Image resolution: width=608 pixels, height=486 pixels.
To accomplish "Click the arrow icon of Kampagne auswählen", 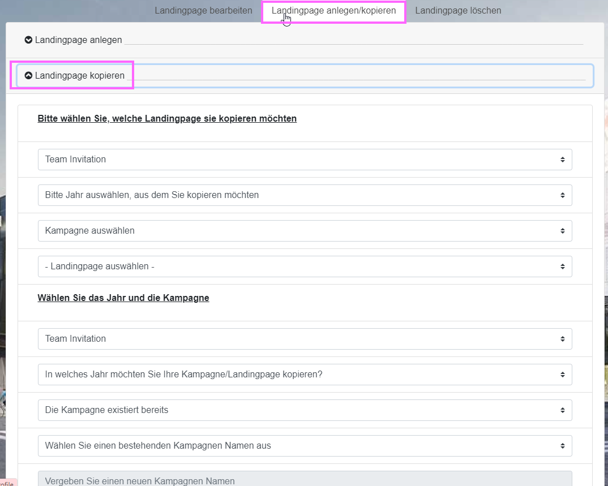I will (x=562, y=231).
